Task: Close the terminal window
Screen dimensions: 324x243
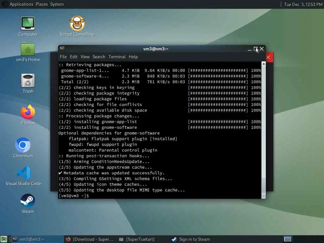Action: [262, 49]
